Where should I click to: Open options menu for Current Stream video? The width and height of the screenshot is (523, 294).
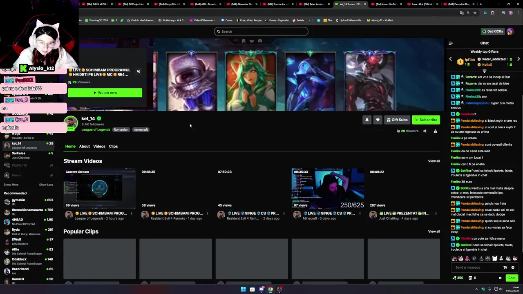[x=132, y=214]
